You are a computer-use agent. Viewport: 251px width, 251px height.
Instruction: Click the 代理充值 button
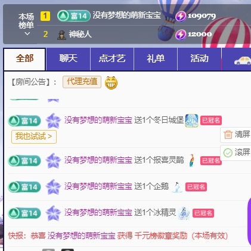82,82
